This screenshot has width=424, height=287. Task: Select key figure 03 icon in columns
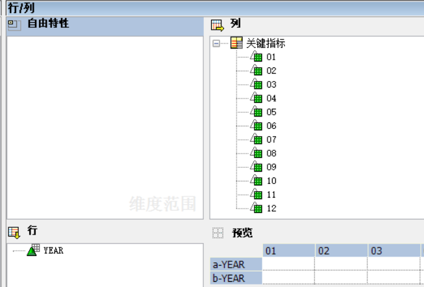click(256, 84)
